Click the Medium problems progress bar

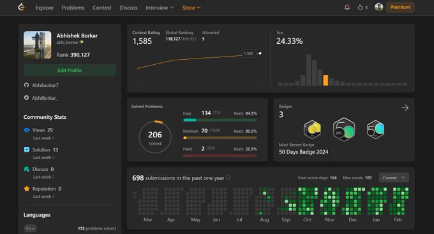220,138
